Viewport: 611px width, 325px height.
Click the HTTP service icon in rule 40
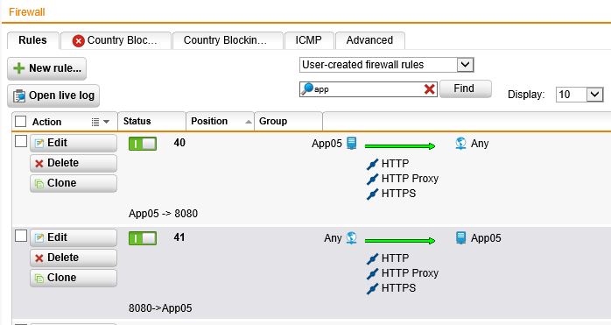click(373, 165)
